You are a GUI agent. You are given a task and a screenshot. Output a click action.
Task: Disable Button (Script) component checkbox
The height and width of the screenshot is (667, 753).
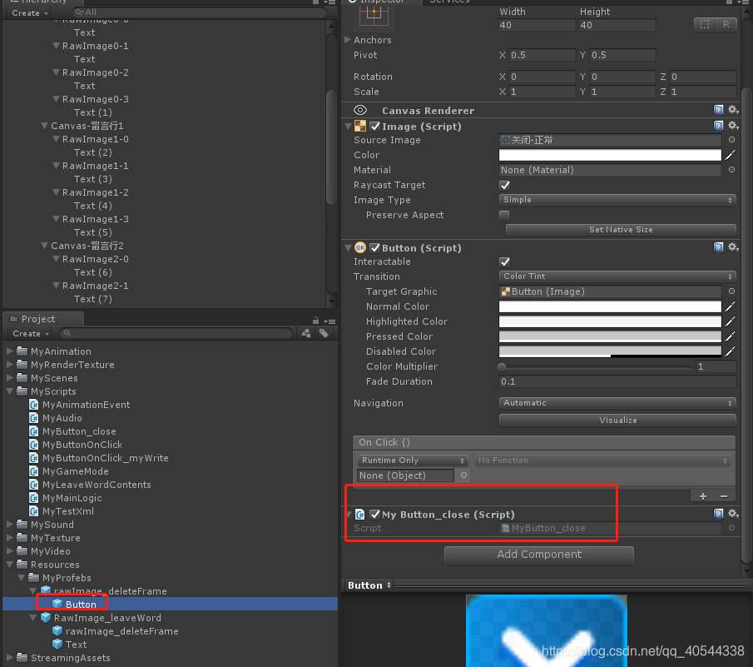[375, 248]
